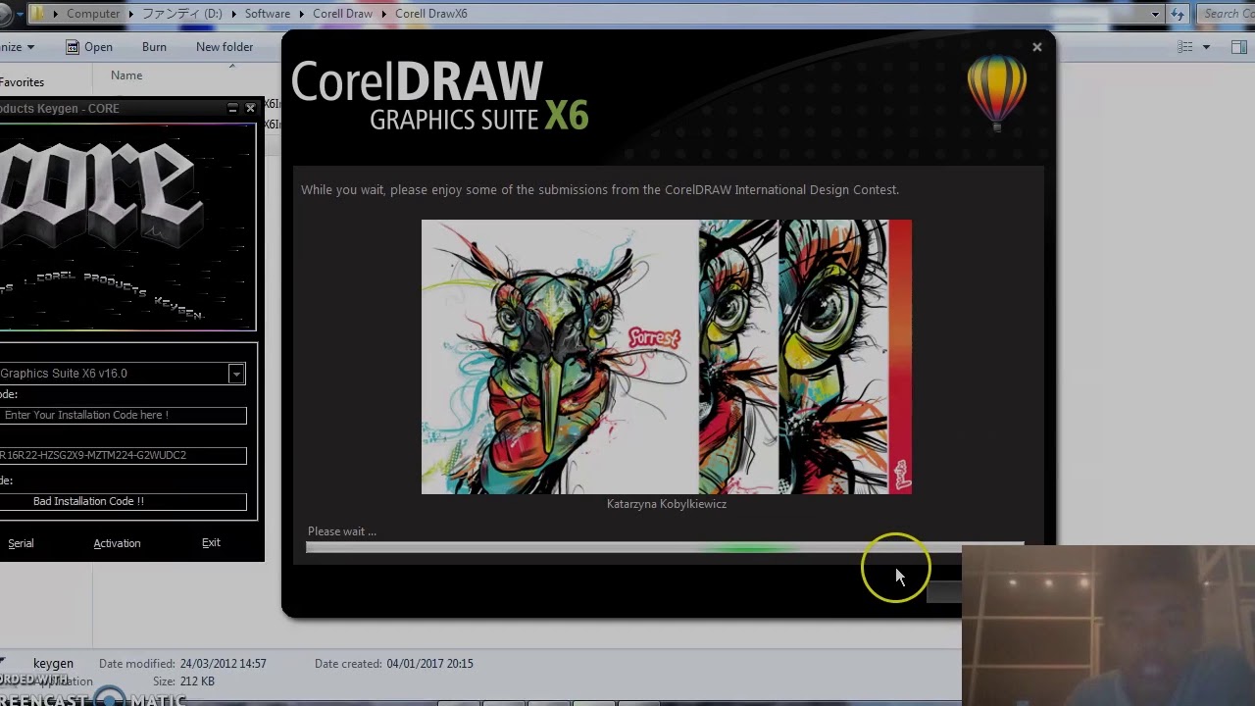1255x706 pixels.
Task: Toggle the Explorer preview pane
Action: (x=1240, y=47)
